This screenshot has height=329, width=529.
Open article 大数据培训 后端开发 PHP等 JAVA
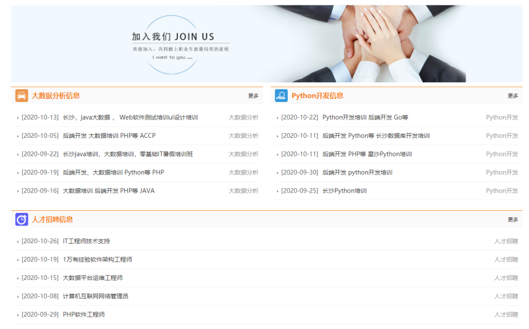[109, 191]
